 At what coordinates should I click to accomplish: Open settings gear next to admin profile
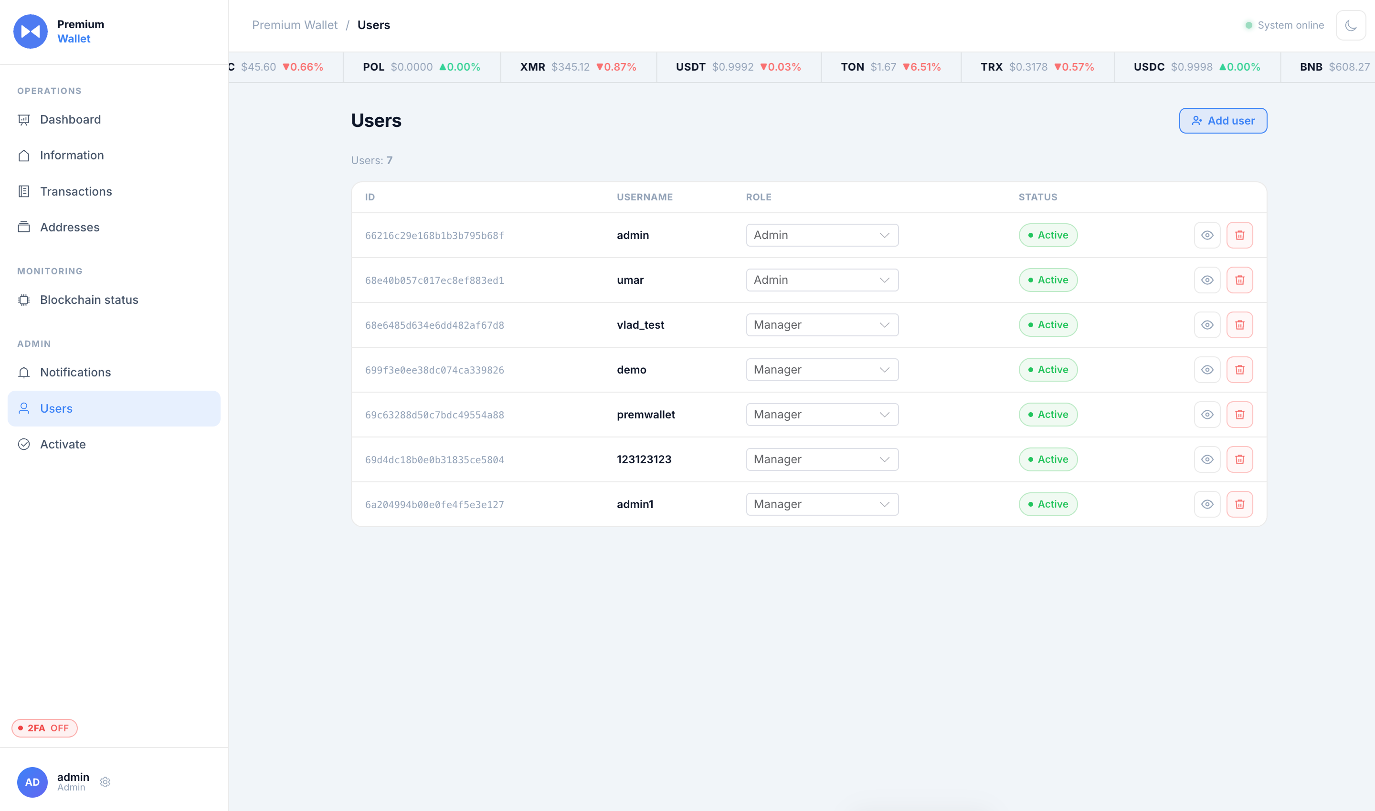[x=106, y=782]
